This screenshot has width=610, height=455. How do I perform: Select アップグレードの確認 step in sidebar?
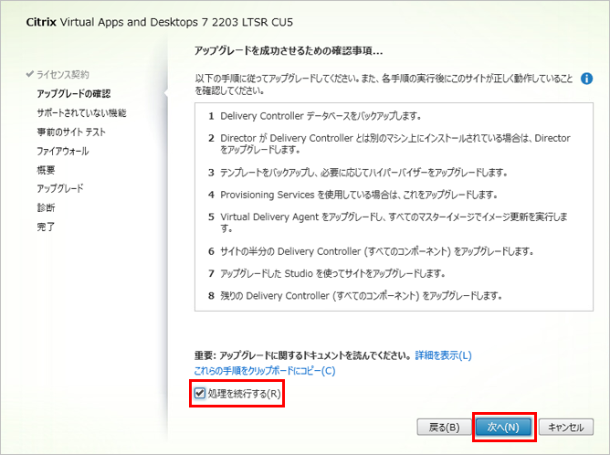[74, 94]
